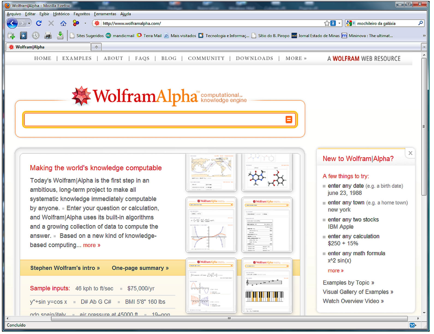Image resolution: width=434 pixels, height=334 pixels.
Task: Click the status bar icon at bottom right
Action: [413, 325]
